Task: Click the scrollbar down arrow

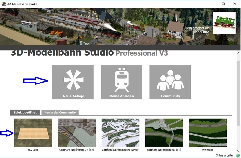Action: [x=238, y=151]
